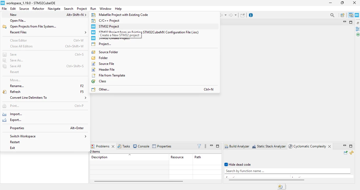Open the Help menu
The height and width of the screenshot is (190, 360).
pyautogui.click(x=118, y=9)
